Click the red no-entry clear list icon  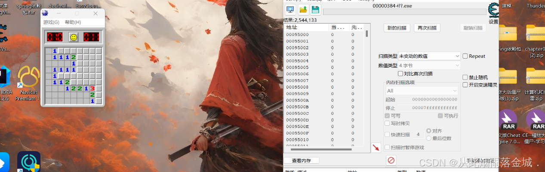coord(391,160)
